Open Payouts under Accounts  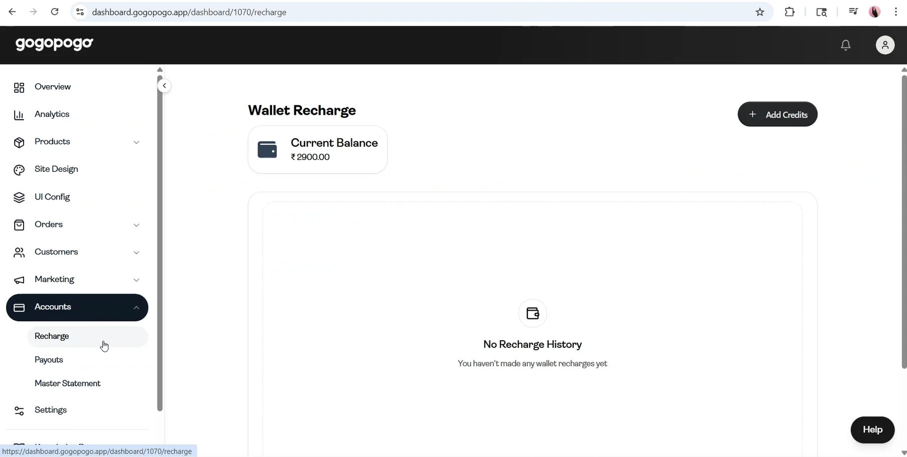49,360
